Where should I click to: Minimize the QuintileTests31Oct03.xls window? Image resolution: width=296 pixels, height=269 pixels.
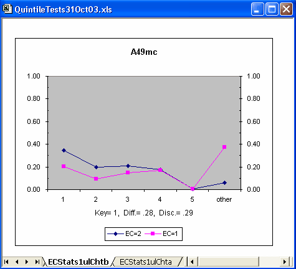(x=257, y=9)
